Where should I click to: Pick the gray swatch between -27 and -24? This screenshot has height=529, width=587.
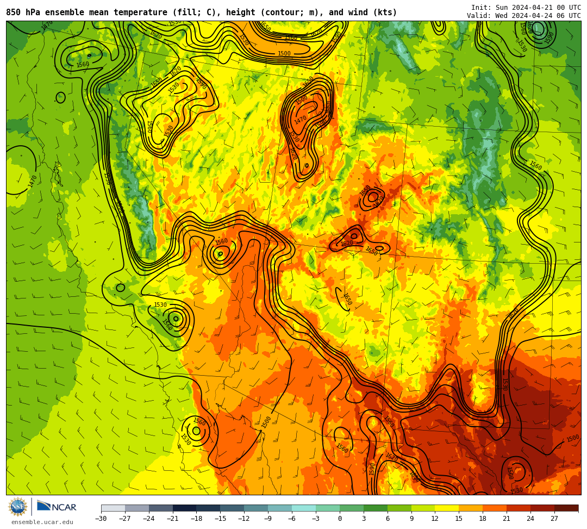137,508
